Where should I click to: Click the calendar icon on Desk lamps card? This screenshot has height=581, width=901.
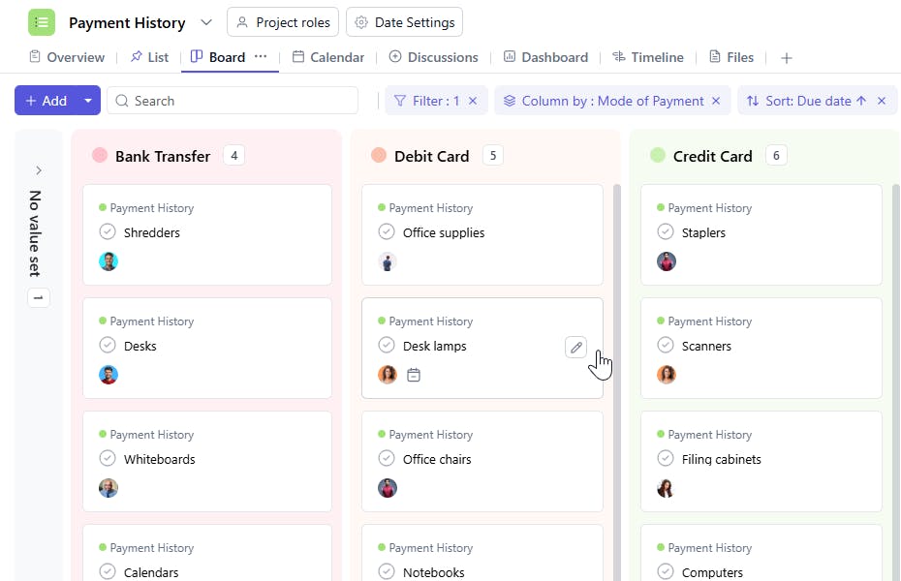414,375
